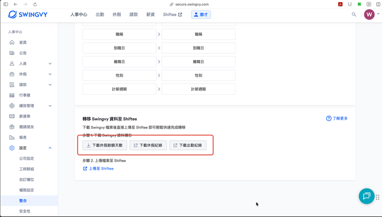This screenshot has width=382, height=217.
Task: Open the teal chat support bubble
Action: (x=367, y=196)
